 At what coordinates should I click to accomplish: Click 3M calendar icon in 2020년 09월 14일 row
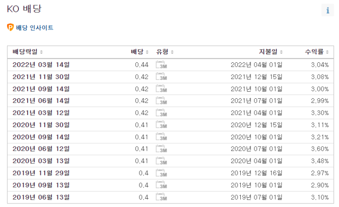tap(161, 137)
